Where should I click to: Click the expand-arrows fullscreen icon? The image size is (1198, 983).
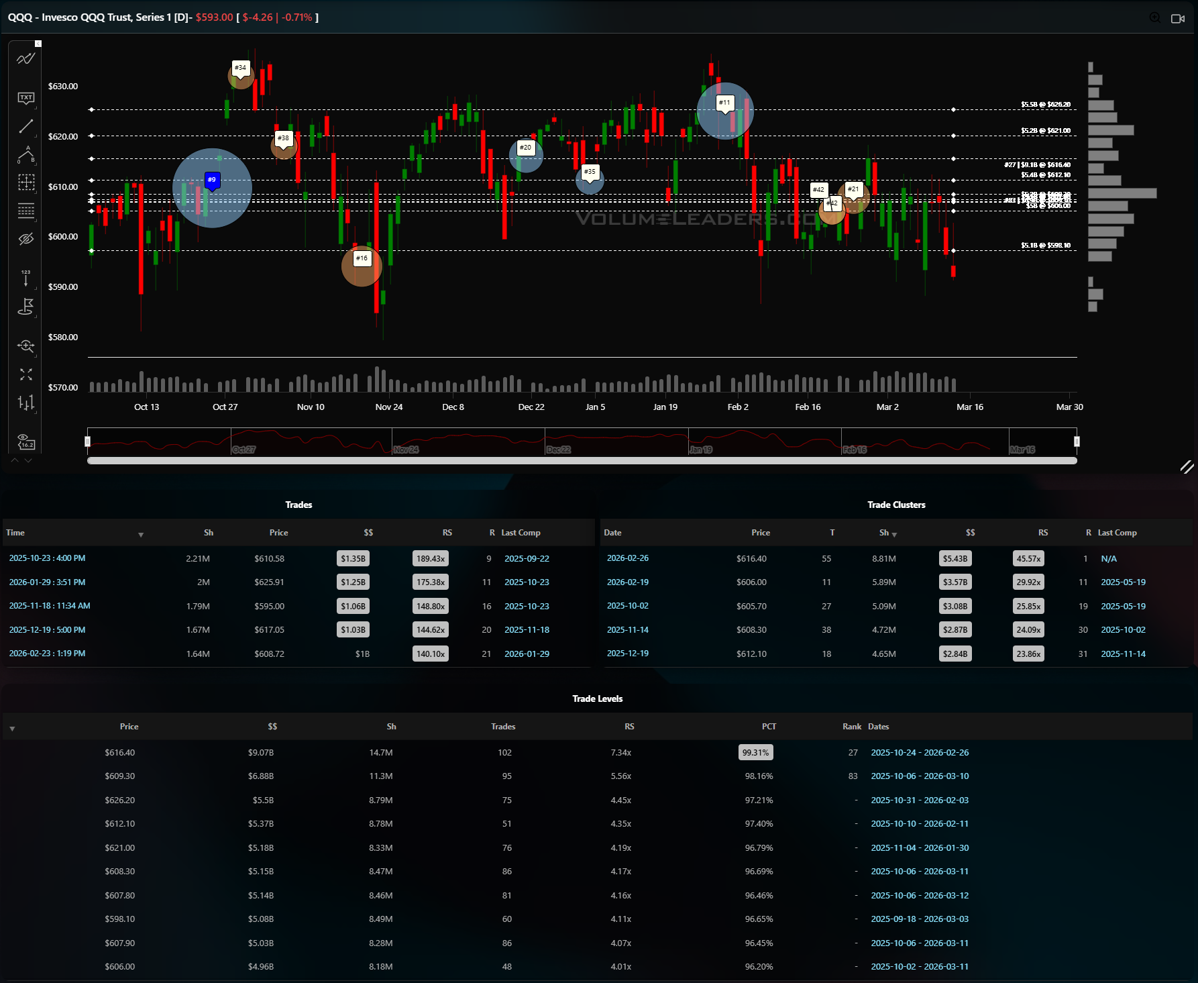tap(25, 374)
